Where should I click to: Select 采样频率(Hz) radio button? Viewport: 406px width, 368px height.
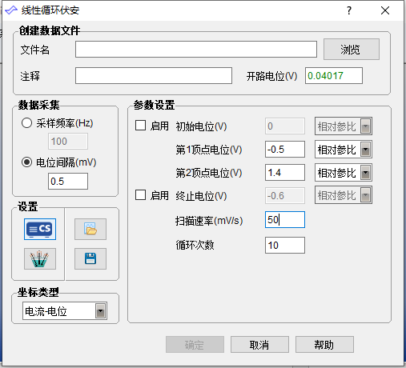pyautogui.click(x=26, y=123)
